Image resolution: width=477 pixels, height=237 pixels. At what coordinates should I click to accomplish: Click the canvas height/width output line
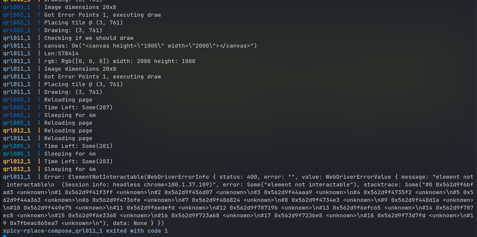150,46
